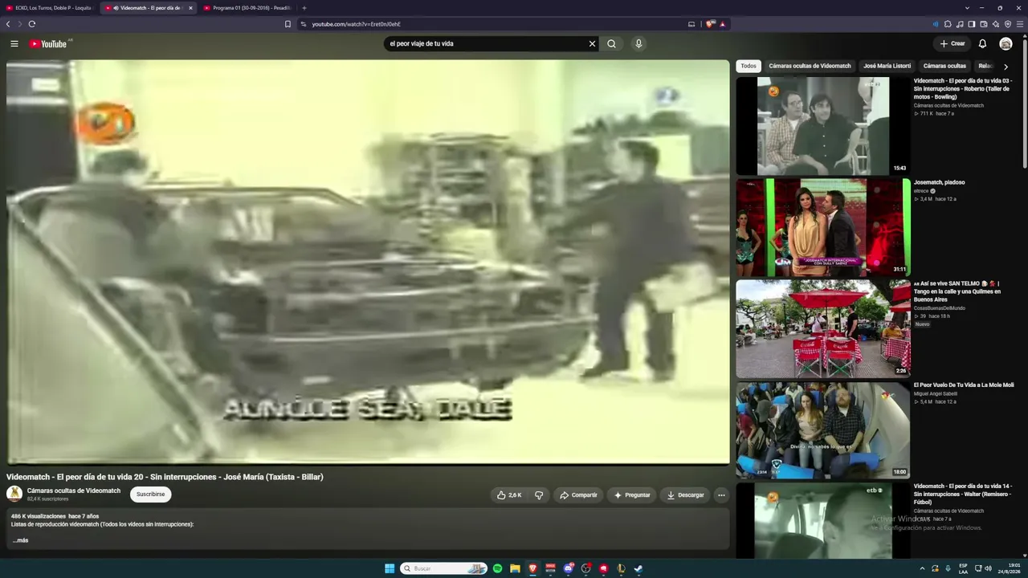Open taskbar clock showing 19:01
Image resolution: width=1028 pixels, height=578 pixels.
pyautogui.click(x=1009, y=568)
